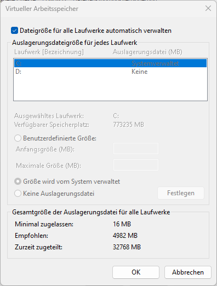217x286 pixels.
Task: Select drive C: in the list
Action: pyautogui.click(x=111, y=63)
